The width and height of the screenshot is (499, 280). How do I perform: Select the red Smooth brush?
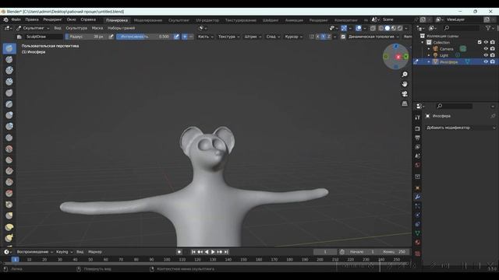(9, 149)
